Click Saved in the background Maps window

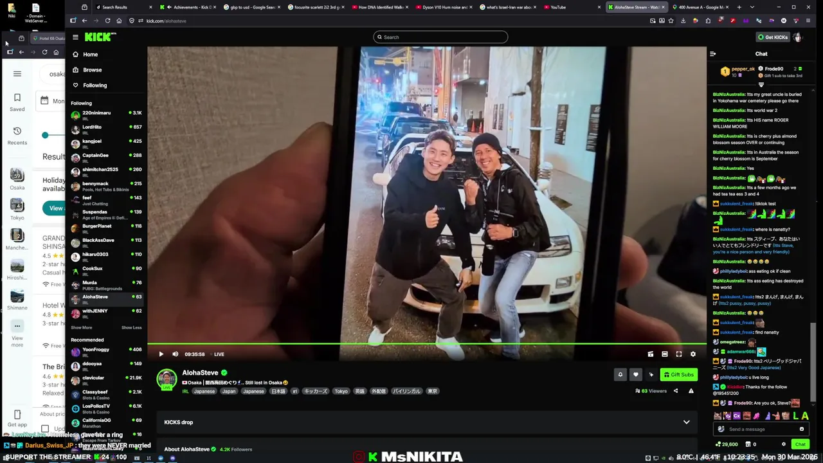pyautogui.click(x=17, y=102)
